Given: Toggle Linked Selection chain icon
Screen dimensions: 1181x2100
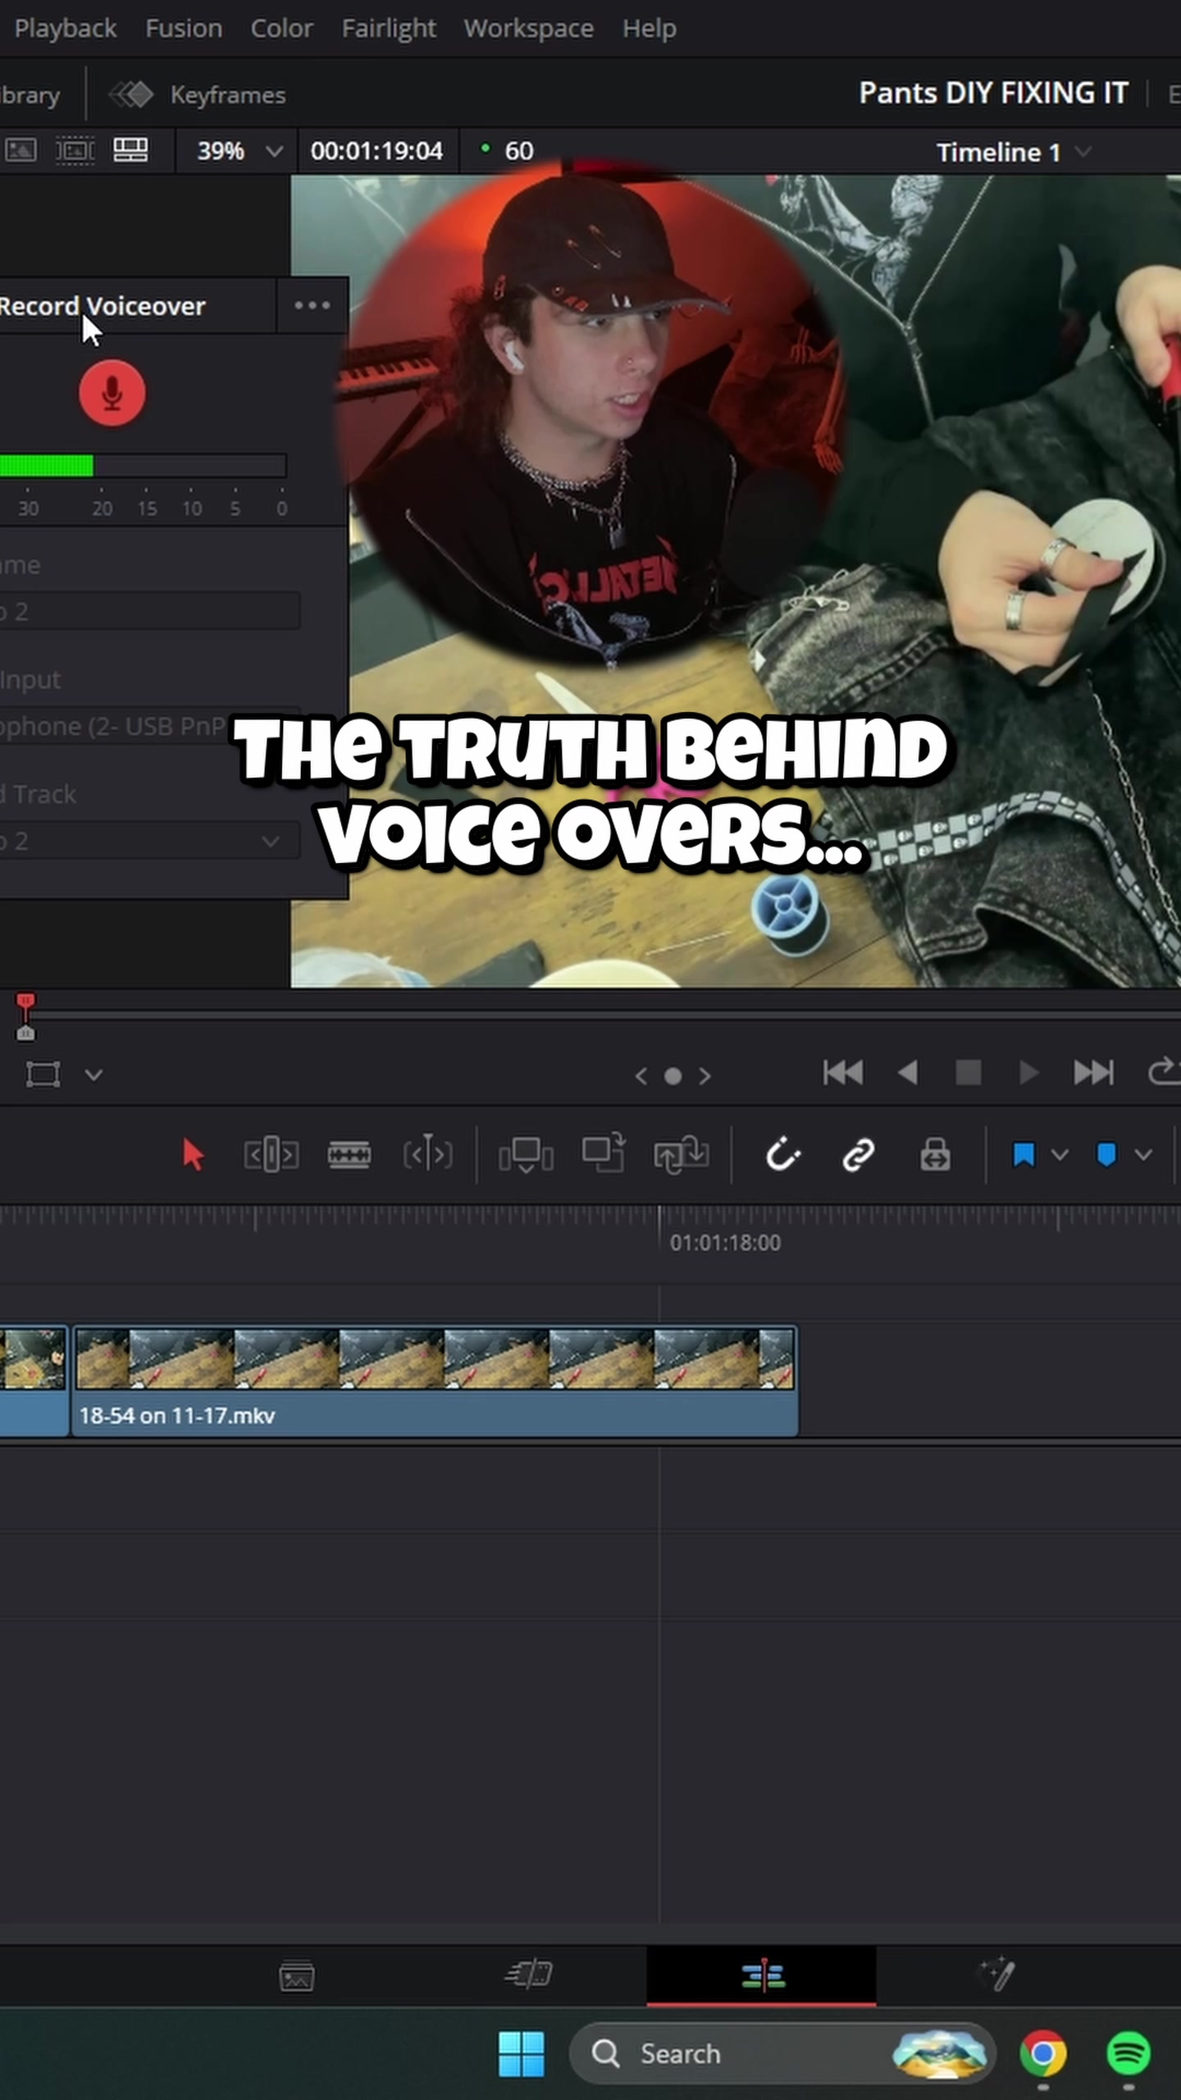Looking at the screenshot, I should pos(858,1155).
